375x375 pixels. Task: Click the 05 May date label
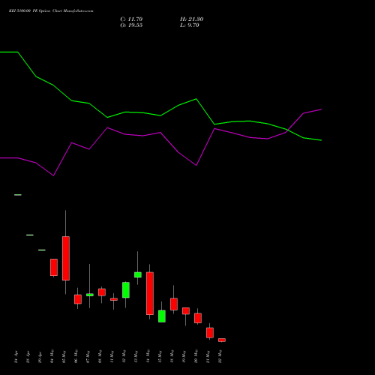point(64,356)
